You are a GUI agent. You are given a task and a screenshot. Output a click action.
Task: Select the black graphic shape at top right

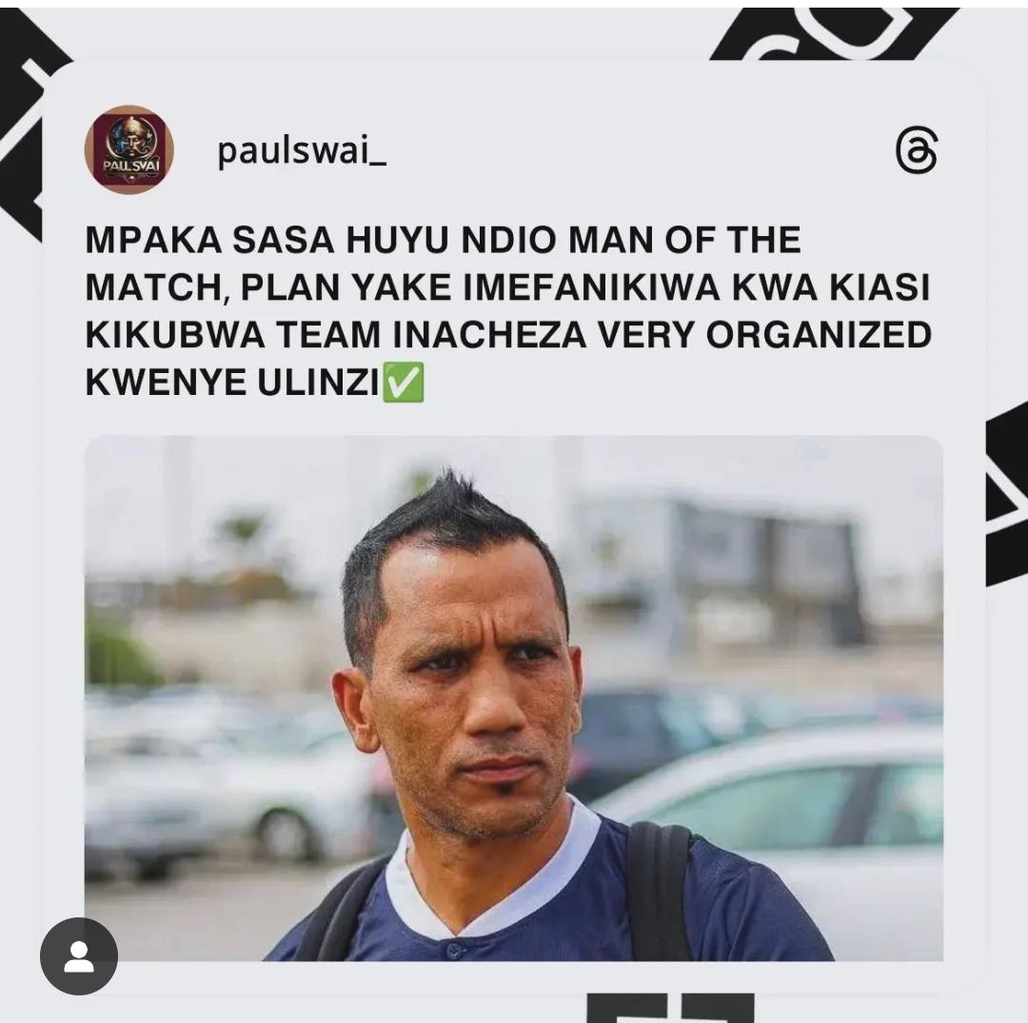[833, 32]
